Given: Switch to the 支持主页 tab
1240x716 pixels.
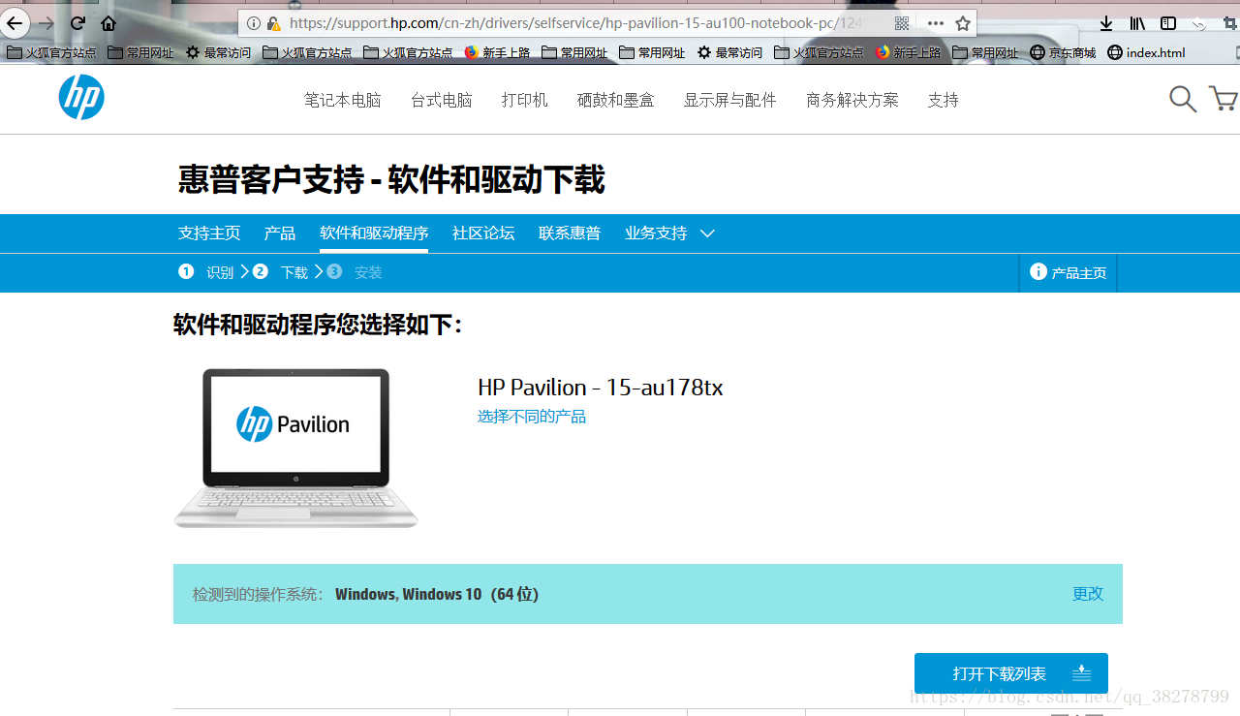Looking at the screenshot, I should [x=209, y=233].
